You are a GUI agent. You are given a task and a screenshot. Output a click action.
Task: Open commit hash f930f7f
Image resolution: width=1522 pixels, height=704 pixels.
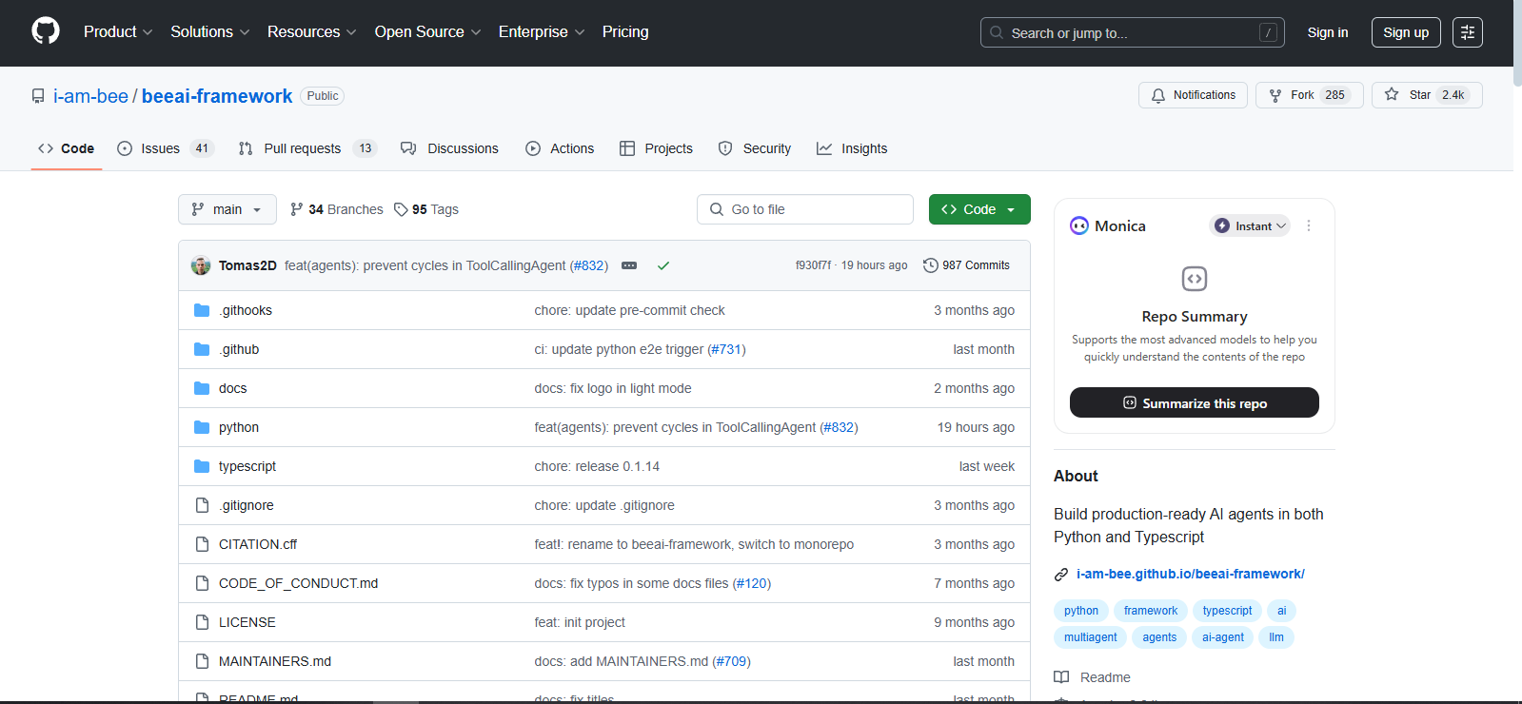[813, 265]
